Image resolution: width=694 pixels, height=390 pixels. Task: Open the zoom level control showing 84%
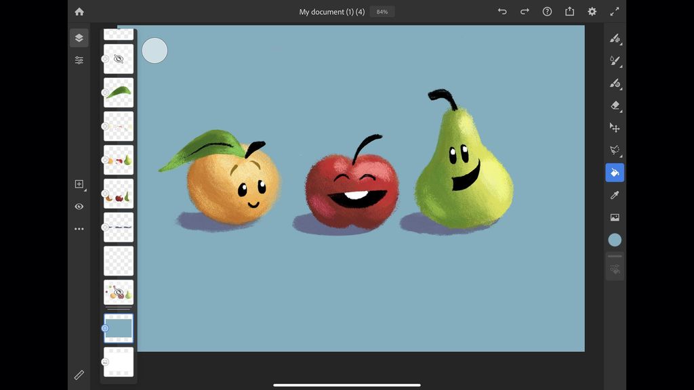[x=381, y=11]
